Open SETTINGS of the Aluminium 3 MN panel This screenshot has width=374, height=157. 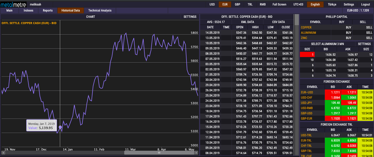(x=364, y=44)
